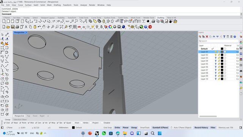Click Gumball (CPlane) status button

(x=160, y=127)
